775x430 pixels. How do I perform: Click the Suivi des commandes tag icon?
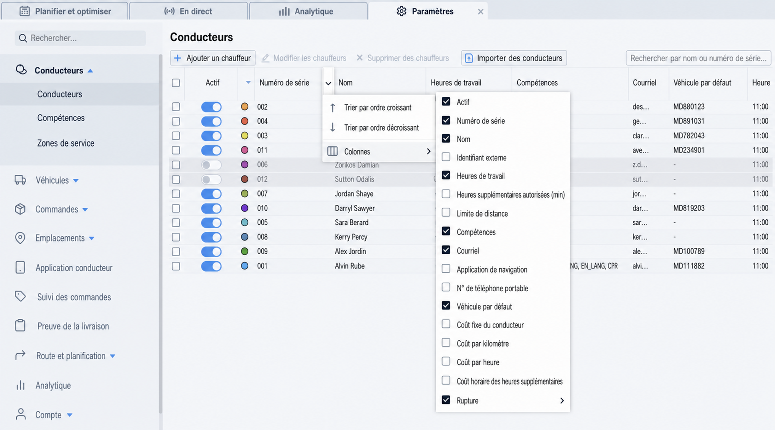20,296
